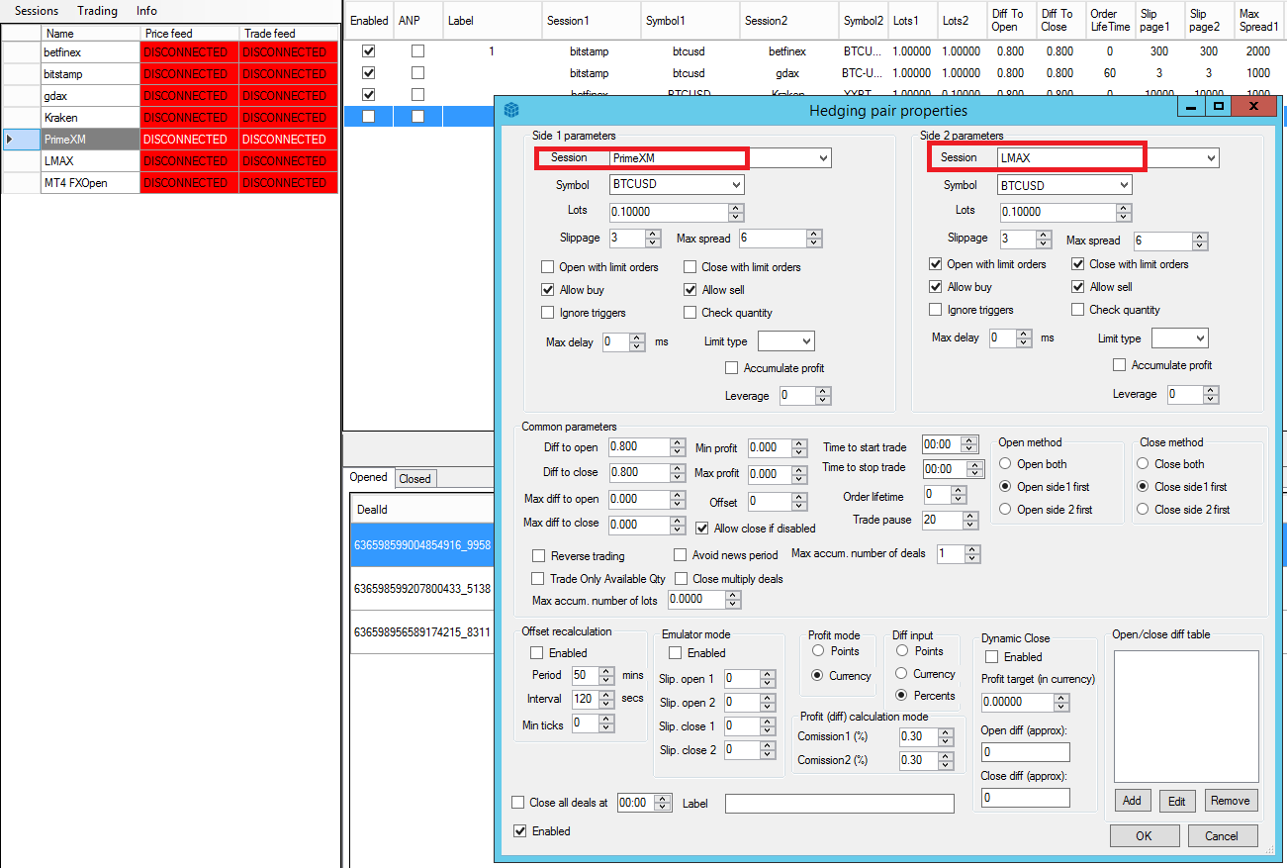This screenshot has height=868, width=1287.
Task: Open Side 1 Session dropdown
Action: [x=823, y=157]
